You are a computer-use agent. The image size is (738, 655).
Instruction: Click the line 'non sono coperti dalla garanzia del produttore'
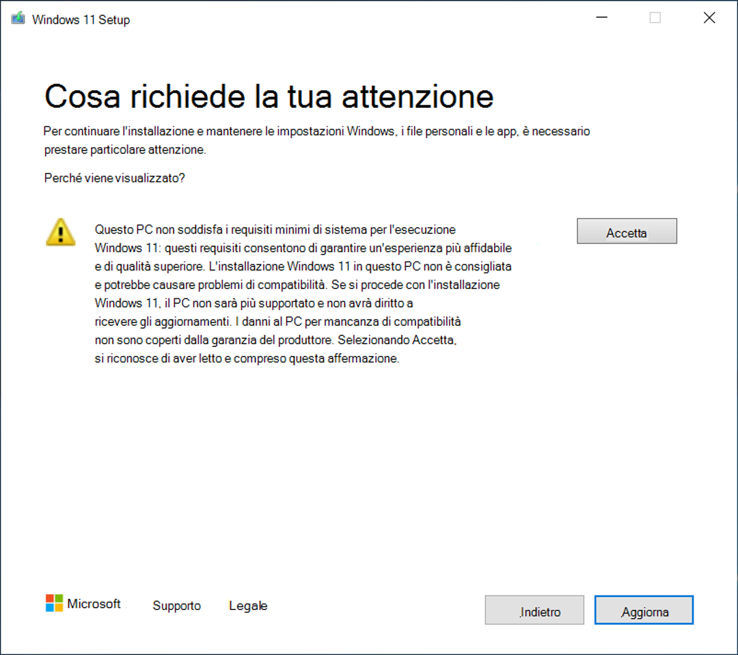coord(275,340)
